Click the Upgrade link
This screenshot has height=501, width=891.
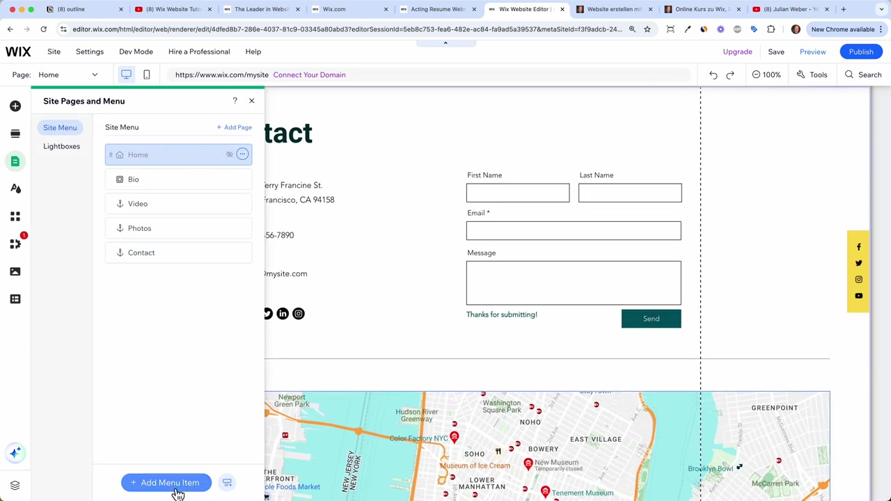[737, 51]
